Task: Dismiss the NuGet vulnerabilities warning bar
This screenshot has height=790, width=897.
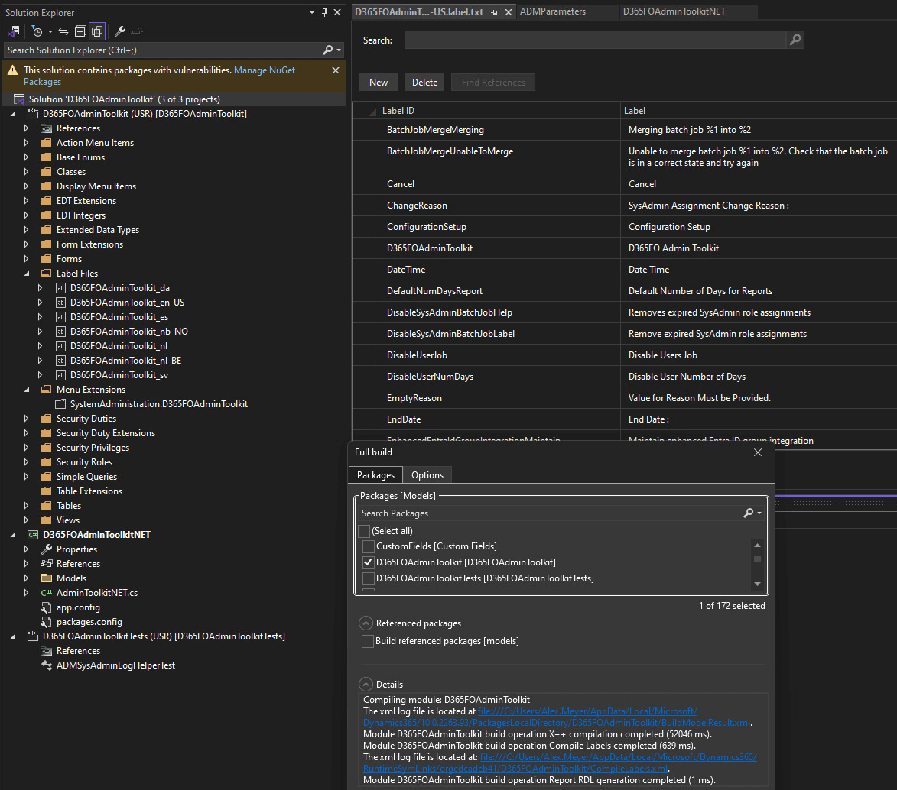Action: point(336,70)
